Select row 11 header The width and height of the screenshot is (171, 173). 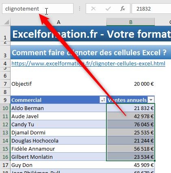(x=5, y=116)
